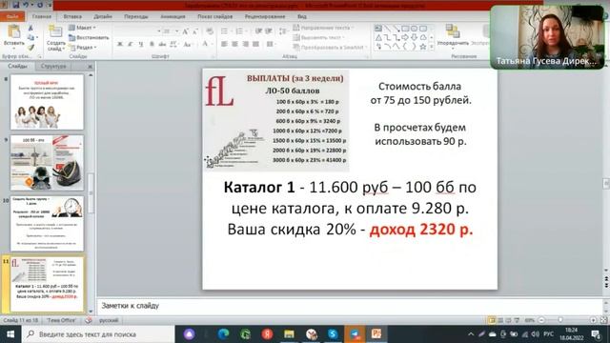Click the Format Painter brush icon
Screen dimensions: 610x343
[x=30, y=48]
